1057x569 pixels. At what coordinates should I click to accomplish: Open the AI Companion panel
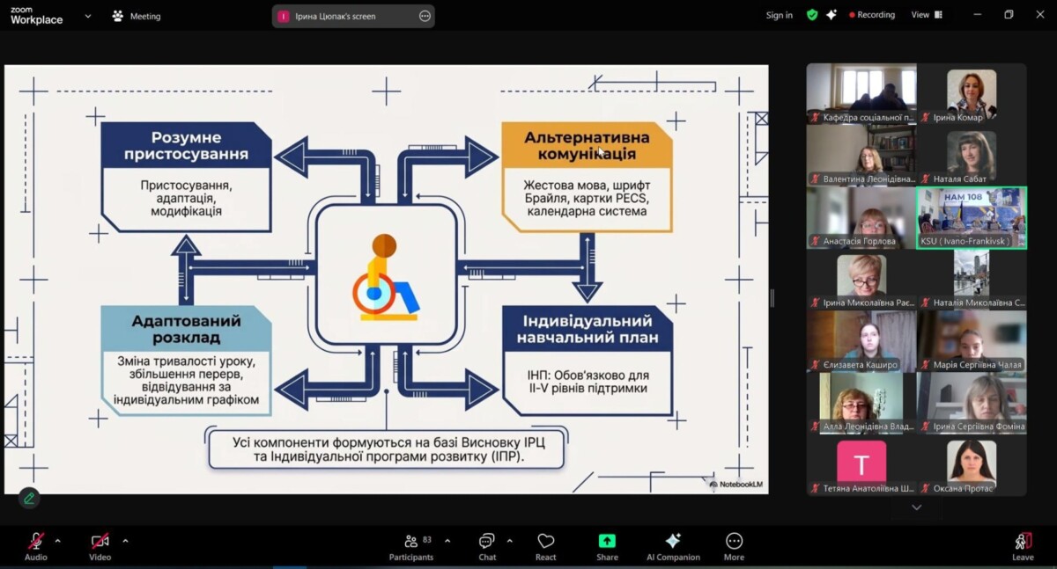[673, 546]
